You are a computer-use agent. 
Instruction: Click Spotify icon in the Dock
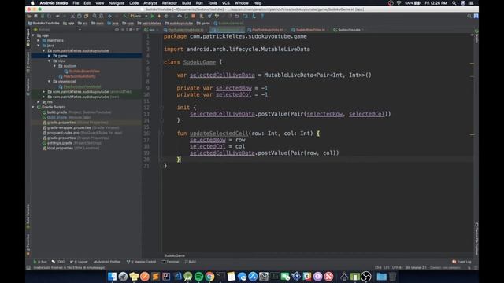pos(199,276)
